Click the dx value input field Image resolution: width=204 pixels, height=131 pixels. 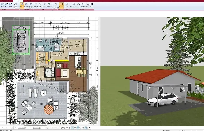(x=21, y=128)
